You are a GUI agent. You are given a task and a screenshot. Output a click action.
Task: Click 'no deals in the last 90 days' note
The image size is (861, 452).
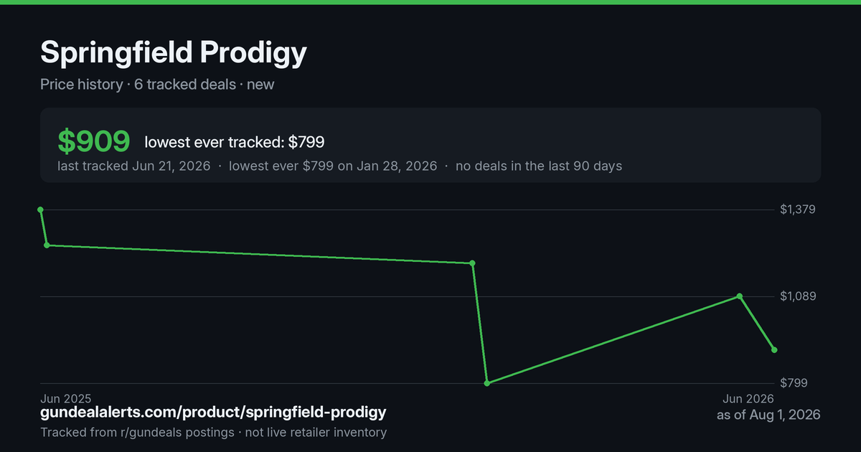click(539, 166)
